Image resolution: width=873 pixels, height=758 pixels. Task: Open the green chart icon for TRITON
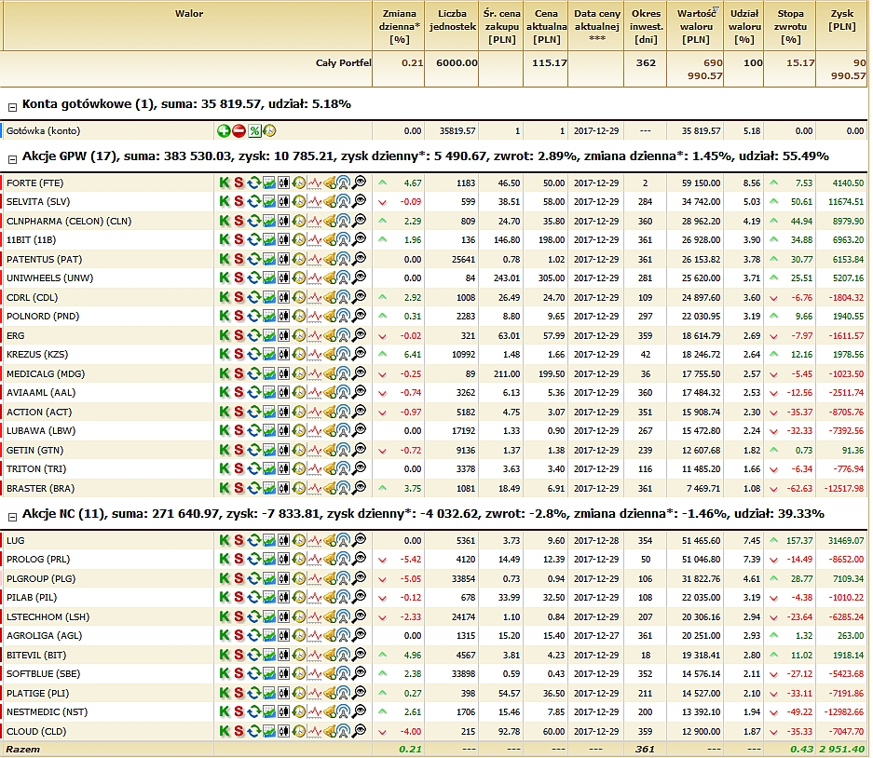click(269, 469)
